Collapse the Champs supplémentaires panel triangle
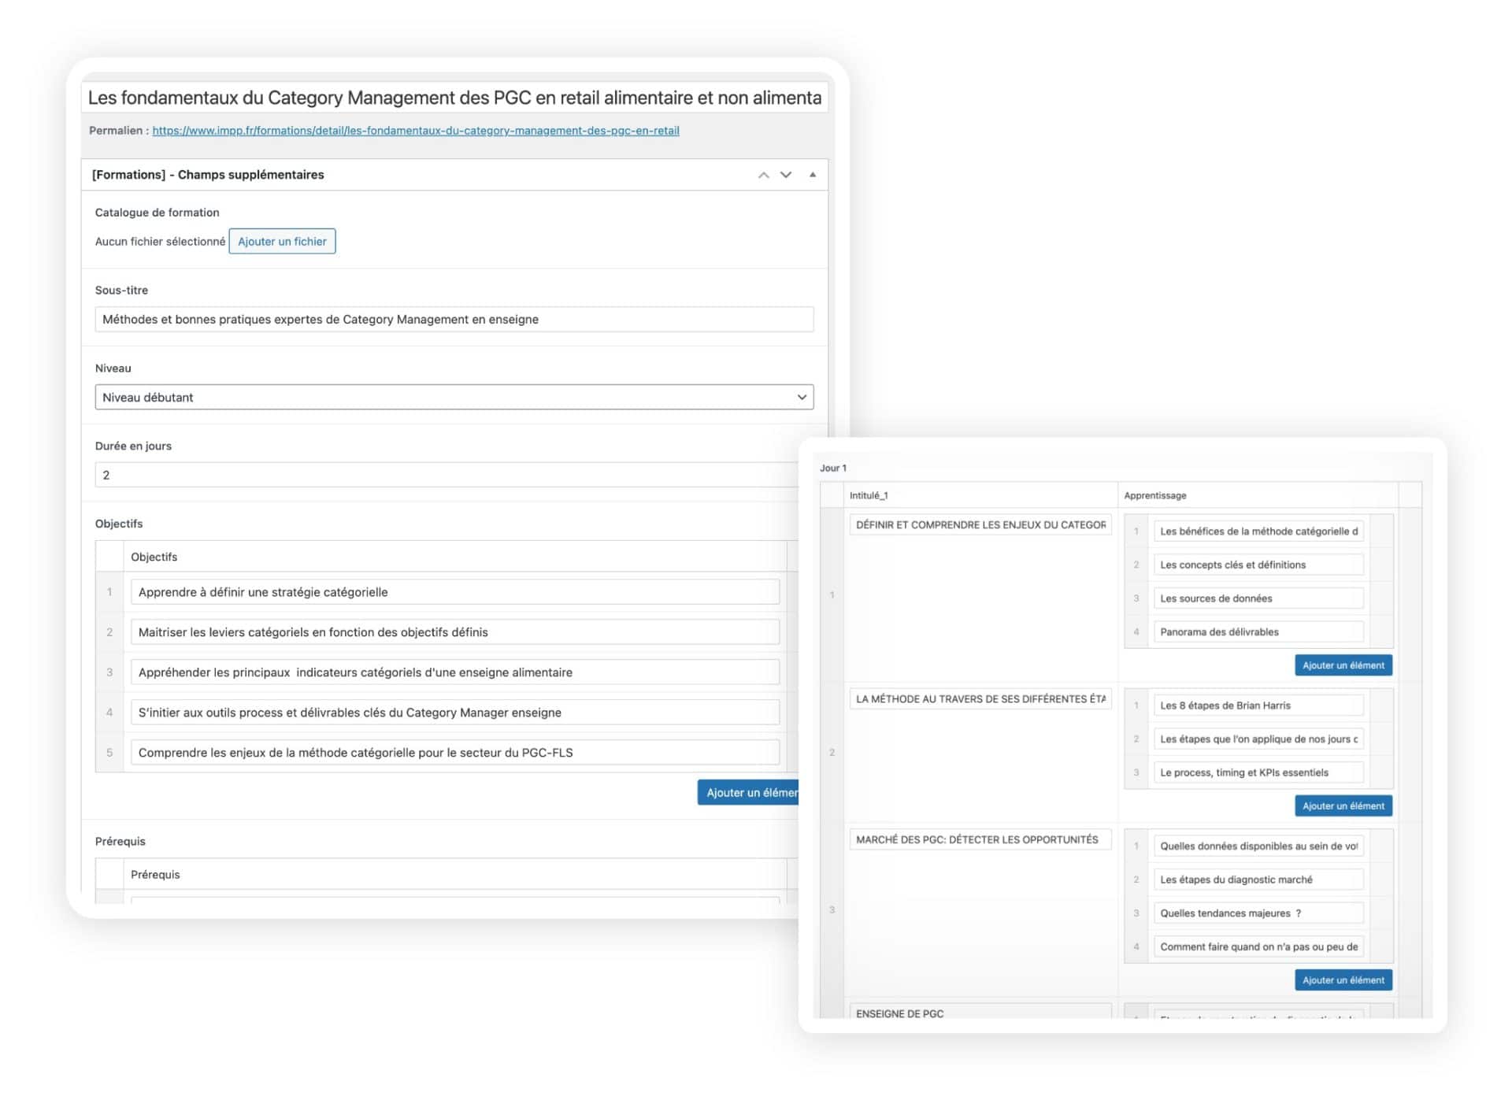This screenshot has width=1512, height=1111. tap(812, 175)
